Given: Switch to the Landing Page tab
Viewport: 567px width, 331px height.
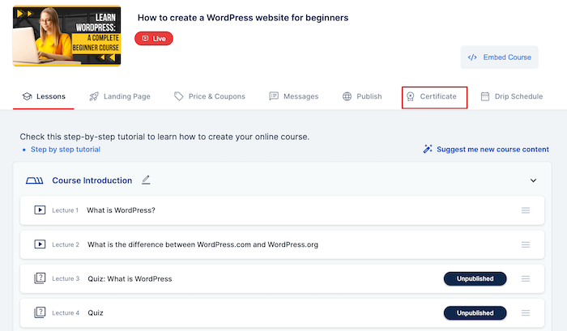Looking at the screenshot, I should [120, 96].
